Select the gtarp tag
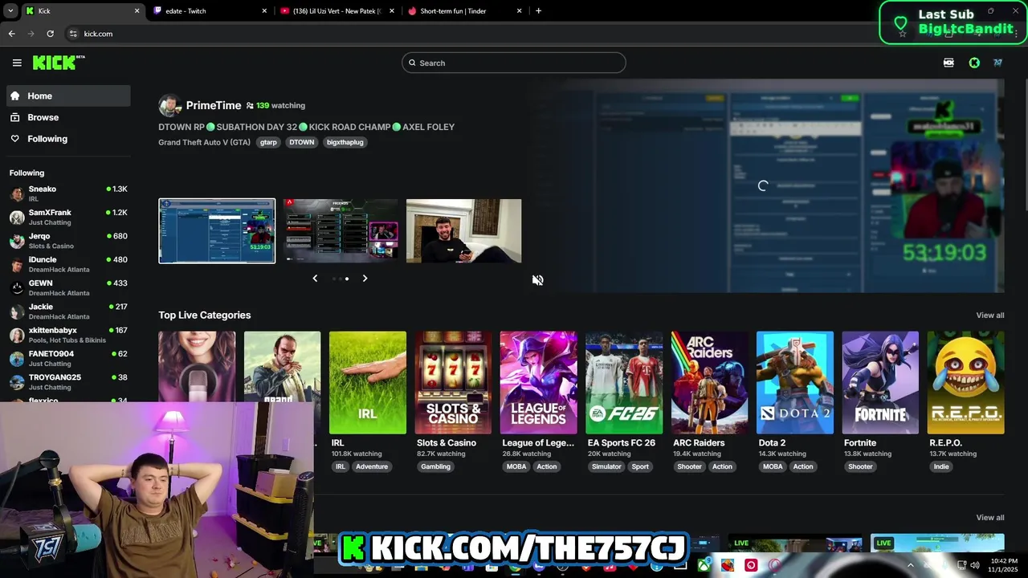This screenshot has height=578, width=1028. (x=268, y=142)
